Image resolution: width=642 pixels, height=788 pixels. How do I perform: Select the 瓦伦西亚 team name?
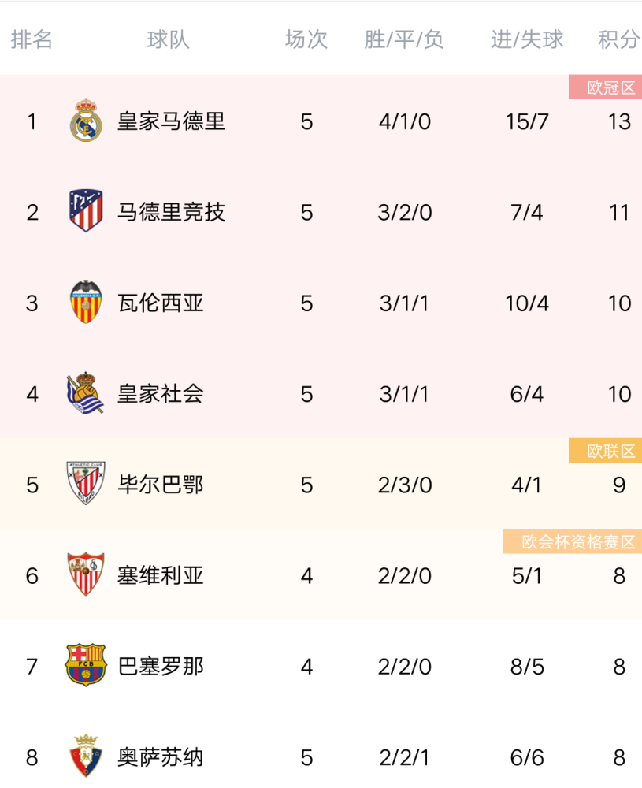(x=160, y=303)
